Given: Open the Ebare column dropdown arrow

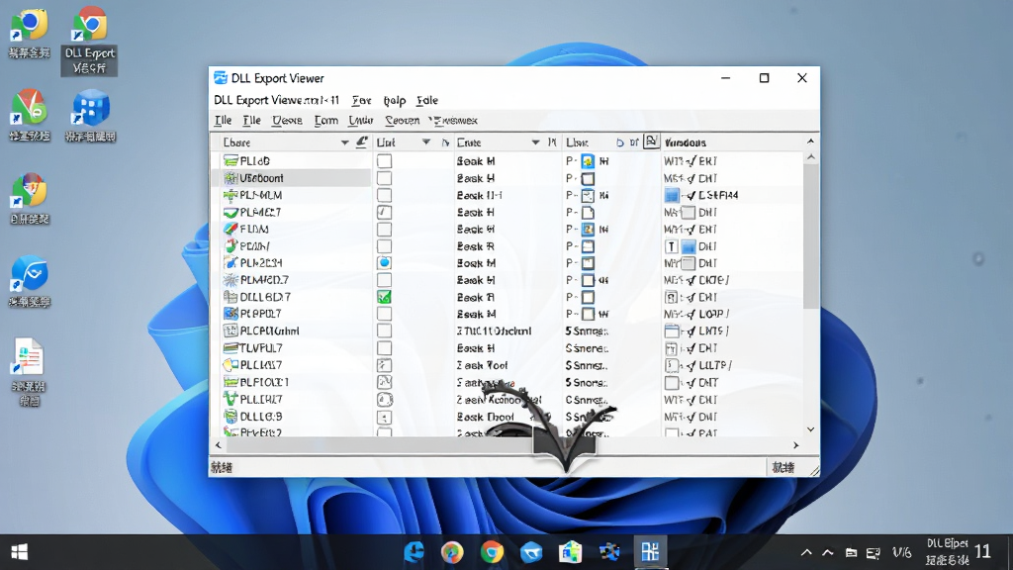Looking at the screenshot, I should (x=344, y=142).
